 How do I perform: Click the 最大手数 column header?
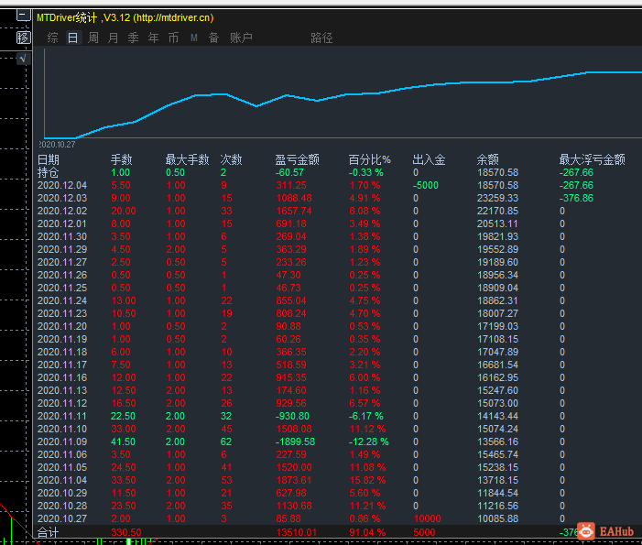click(x=187, y=159)
